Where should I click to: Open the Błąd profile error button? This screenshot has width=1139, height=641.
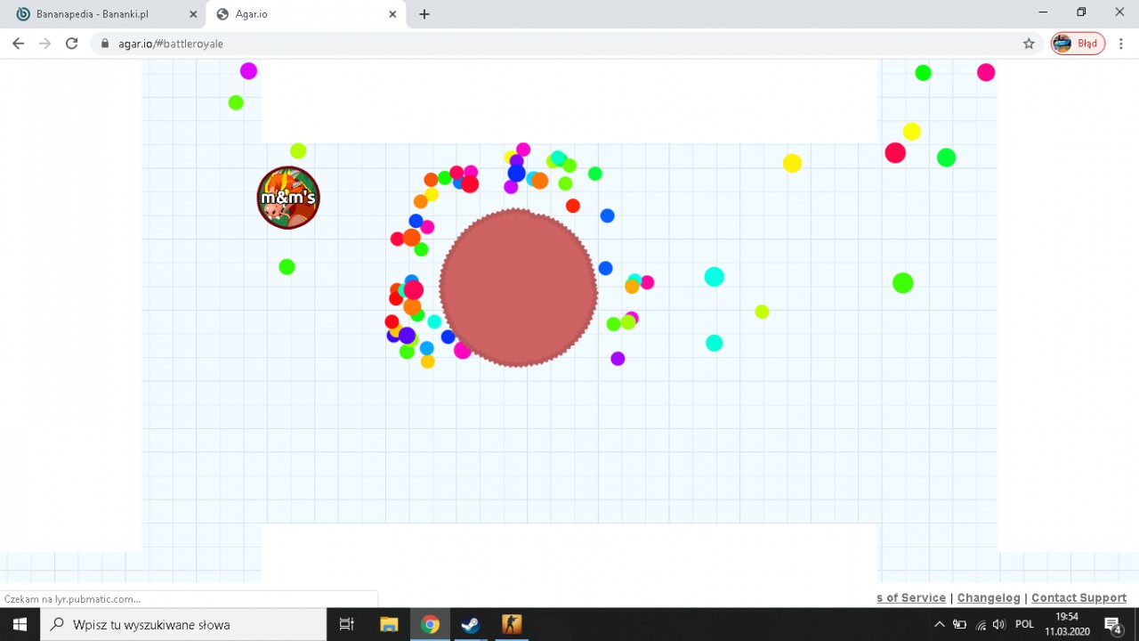1078,44
